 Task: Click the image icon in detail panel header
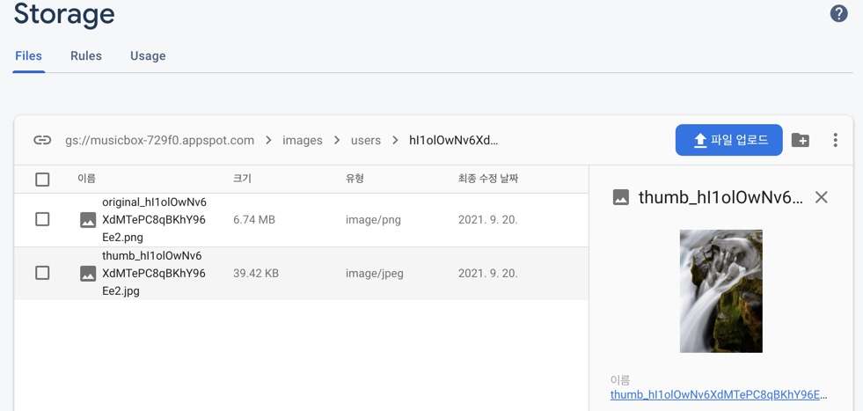(621, 197)
